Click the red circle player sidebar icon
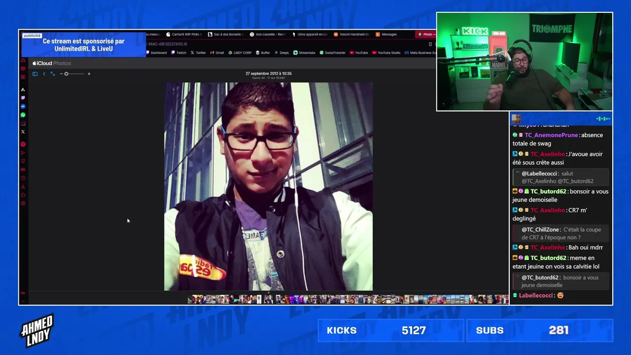Image resolution: width=631 pixels, height=355 pixels. point(23,144)
